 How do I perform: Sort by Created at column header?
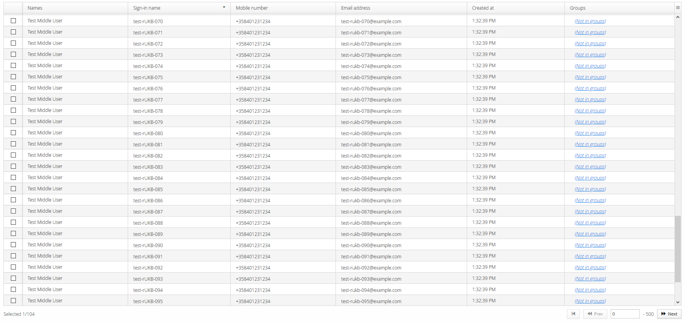coord(483,8)
